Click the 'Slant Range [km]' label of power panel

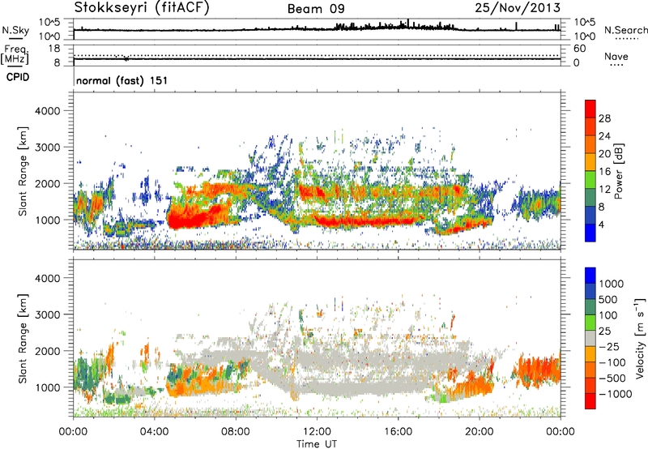point(23,171)
